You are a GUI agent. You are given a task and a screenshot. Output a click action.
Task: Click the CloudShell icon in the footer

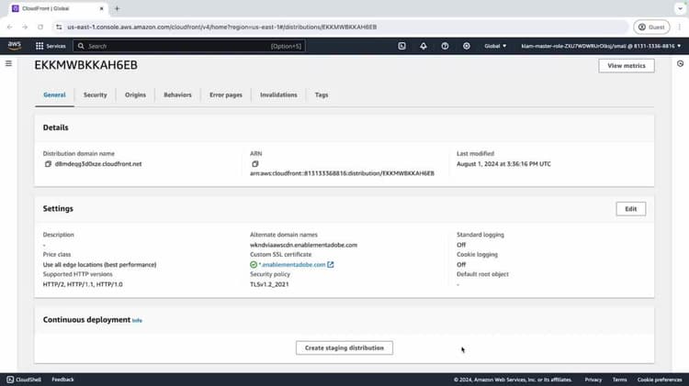[10, 380]
